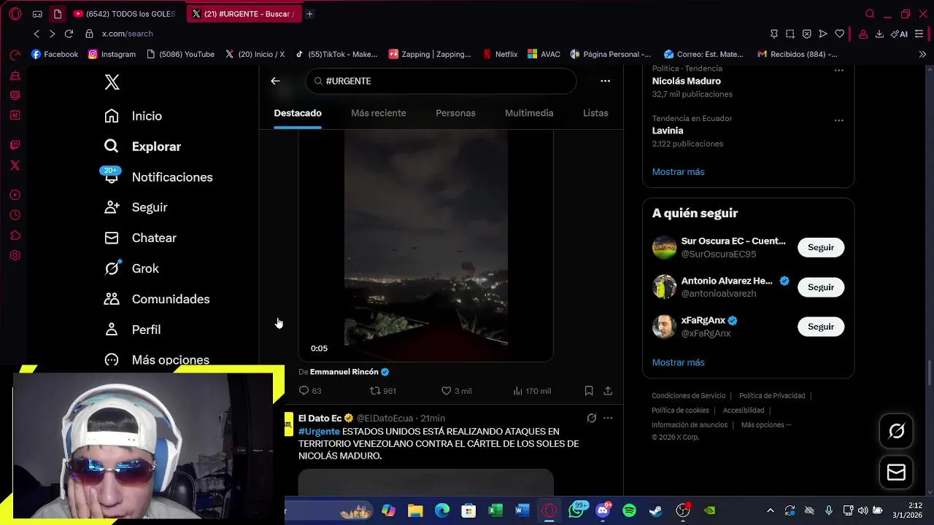Click the #URGENTE search input field
The height and width of the screenshot is (525, 934).
coord(441,81)
